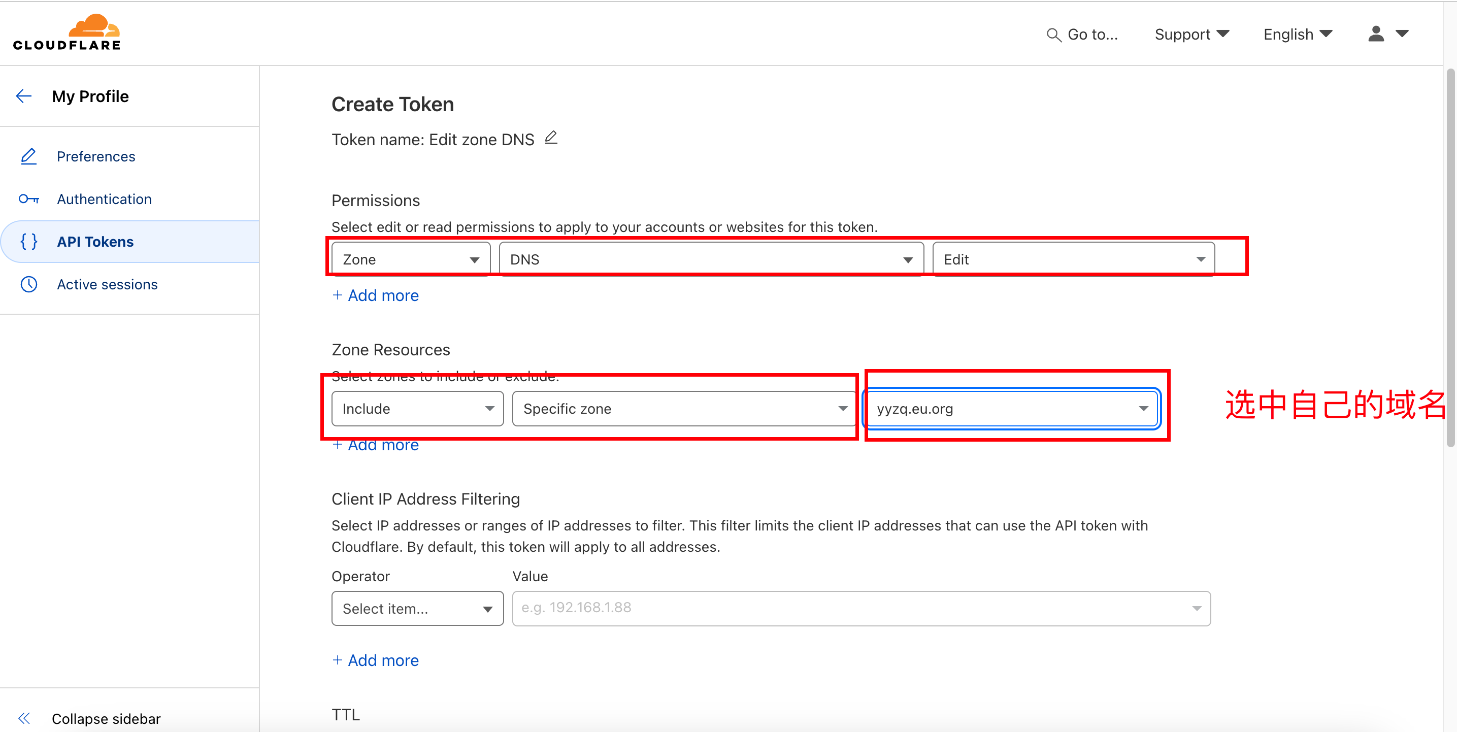Click the Collapse sidebar chevrons icon
The height and width of the screenshot is (732, 1457).
[x=24, y=718]
